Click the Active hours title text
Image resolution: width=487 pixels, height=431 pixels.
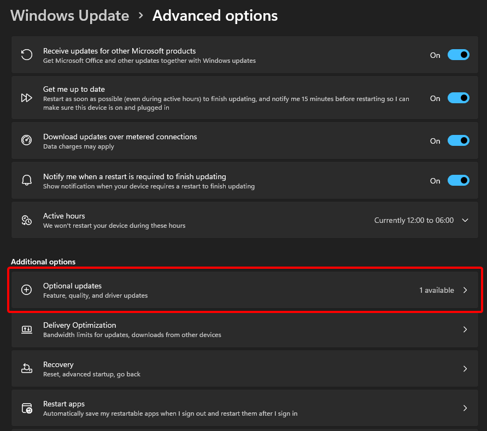pyautogui.click(x=64, y=216)
